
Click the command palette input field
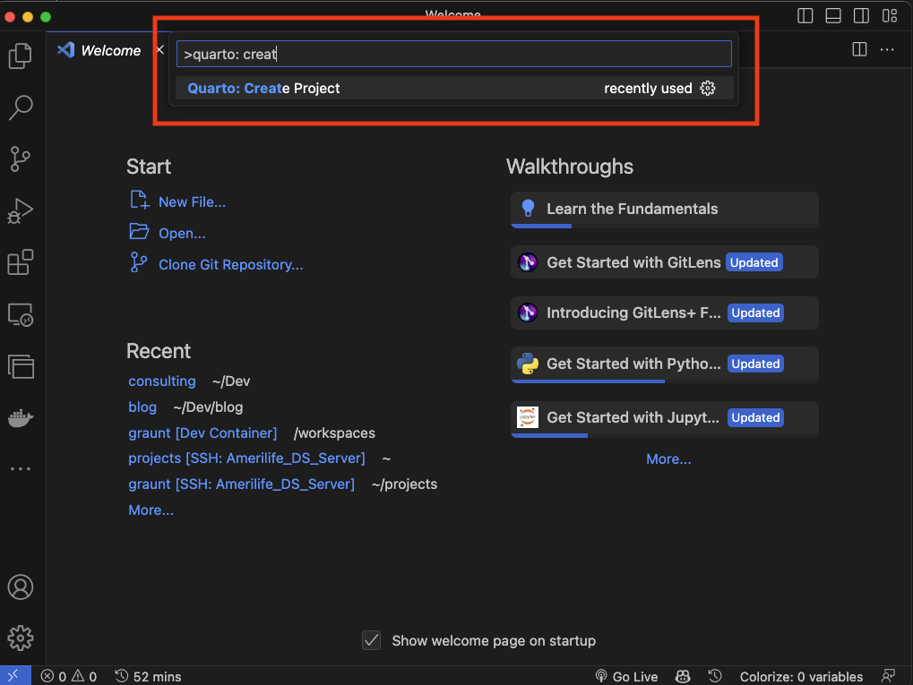[x=453, y=54]
